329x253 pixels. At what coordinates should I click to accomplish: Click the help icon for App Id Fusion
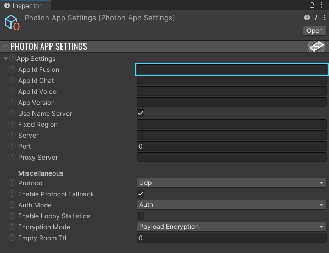coord(12,69)
